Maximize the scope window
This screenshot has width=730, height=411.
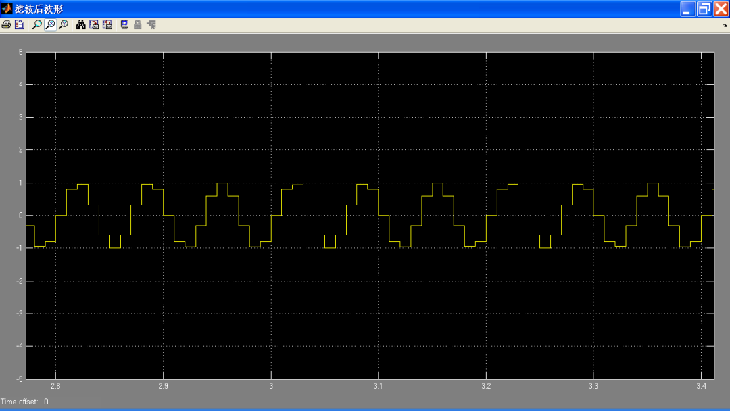704,9
